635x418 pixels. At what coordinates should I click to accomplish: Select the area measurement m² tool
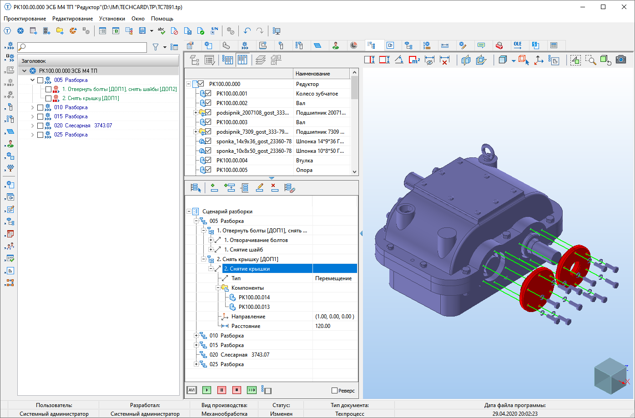click(414, 60)
